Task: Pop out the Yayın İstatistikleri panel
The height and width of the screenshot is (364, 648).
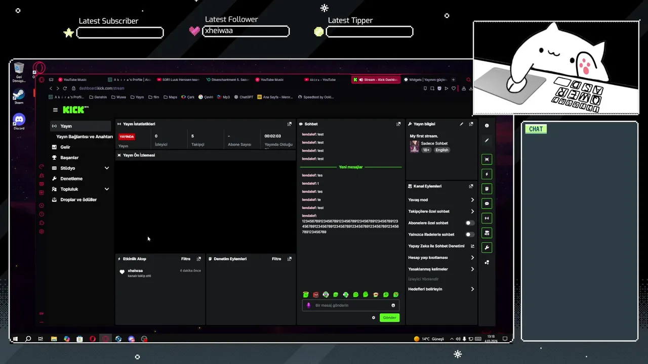Action: [x=290, y=124]
